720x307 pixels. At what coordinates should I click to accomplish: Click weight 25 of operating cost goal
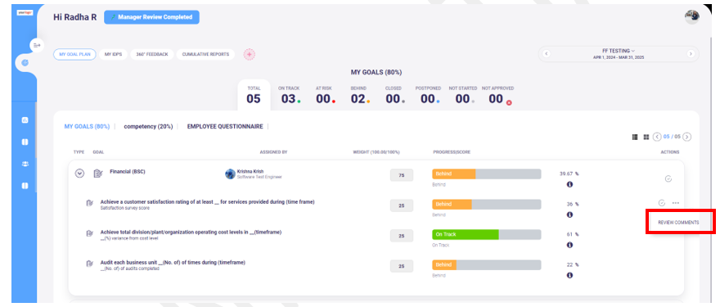[402, 236]
